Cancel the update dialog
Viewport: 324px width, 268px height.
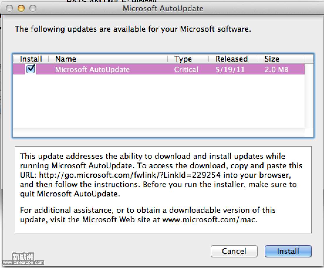(x=234, y=251)
